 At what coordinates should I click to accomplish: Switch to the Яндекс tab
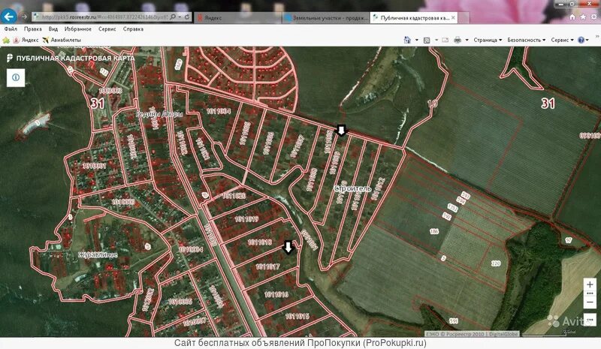pos(238,17)
